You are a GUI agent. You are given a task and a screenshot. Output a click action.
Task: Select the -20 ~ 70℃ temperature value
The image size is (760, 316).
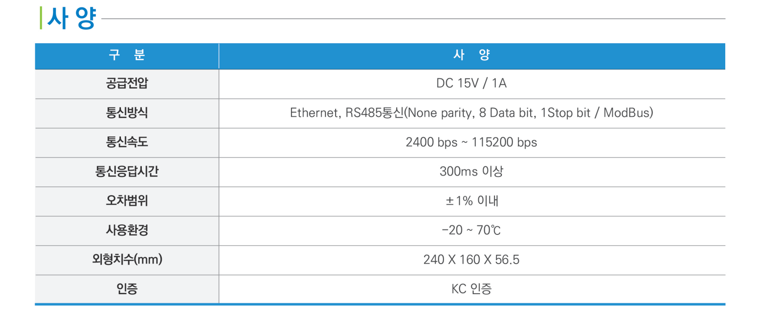point(471,230)
